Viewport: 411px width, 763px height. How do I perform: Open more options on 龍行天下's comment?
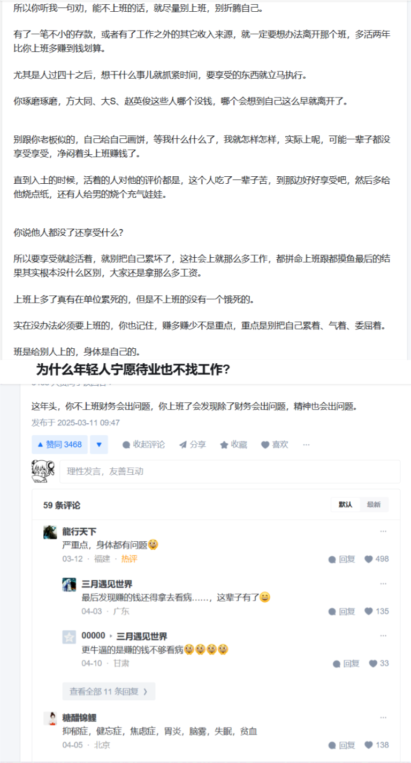383,531
